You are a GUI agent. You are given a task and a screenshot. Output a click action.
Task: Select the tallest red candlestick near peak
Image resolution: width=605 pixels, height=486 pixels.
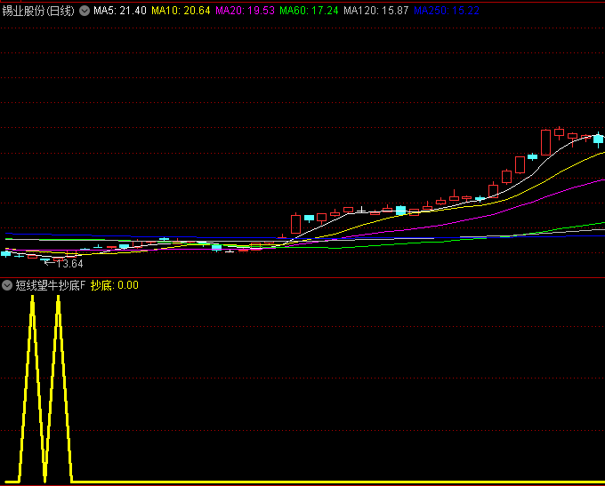coord(545,142)
